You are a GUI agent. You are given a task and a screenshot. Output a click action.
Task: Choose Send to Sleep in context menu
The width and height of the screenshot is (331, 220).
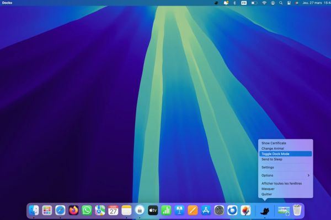pyautogui.click(x=271, y=159)
